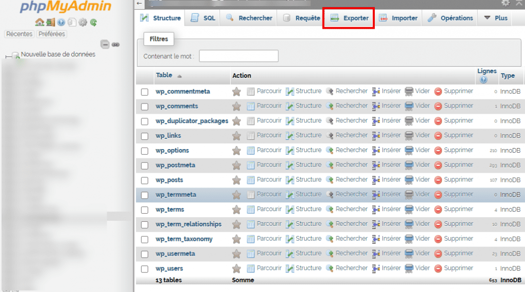
Task: Open page settings gear at top right
Action: (505, 4)
